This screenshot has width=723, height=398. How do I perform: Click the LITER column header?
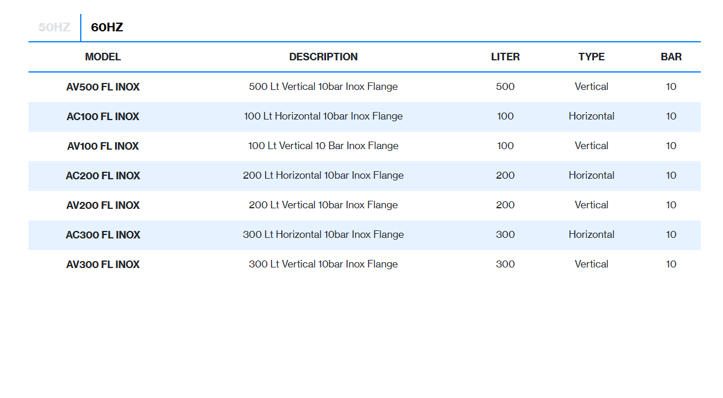click(505, 57)
